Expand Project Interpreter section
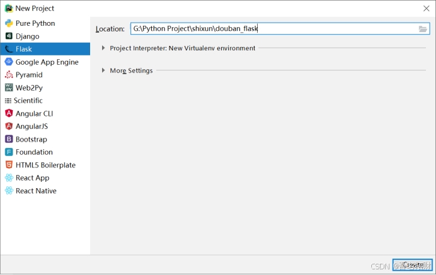This screenshot has height=275, width=436. 103,48
